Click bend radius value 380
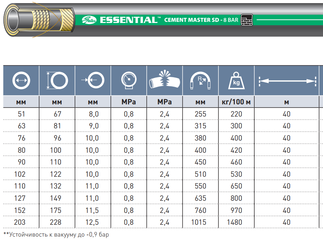323x239 pixels. (x=200, y=138)
